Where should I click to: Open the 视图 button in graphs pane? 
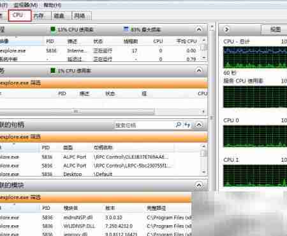coord(275,29)
